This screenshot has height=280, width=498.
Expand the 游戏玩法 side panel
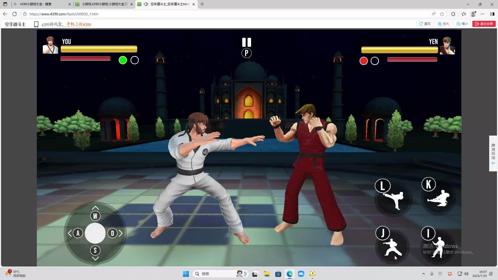(493, 153)
